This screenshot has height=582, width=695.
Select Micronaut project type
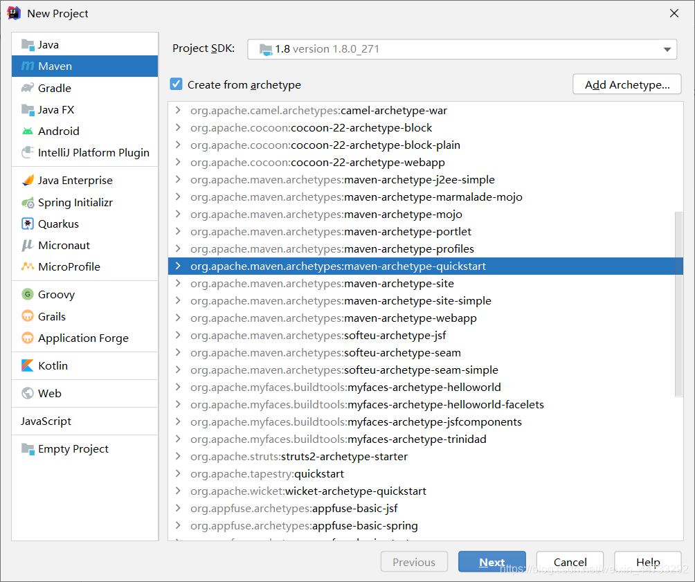point(84,245)
